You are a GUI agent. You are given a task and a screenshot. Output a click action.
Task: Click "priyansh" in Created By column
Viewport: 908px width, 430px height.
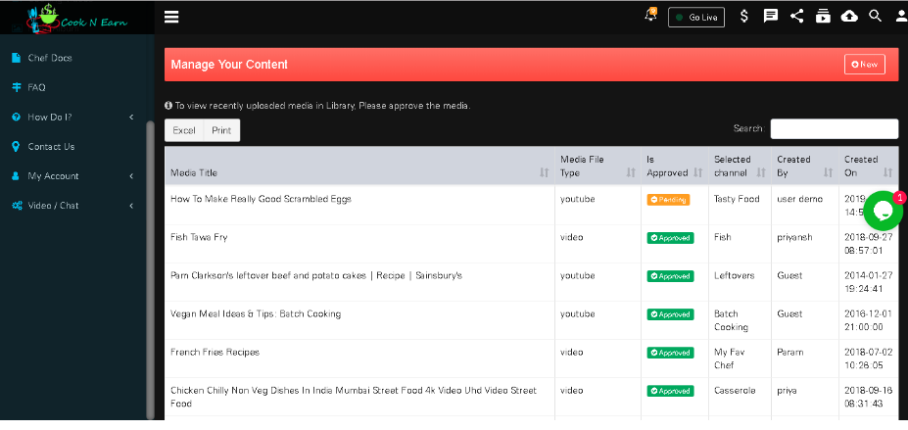tap(794, 237)
